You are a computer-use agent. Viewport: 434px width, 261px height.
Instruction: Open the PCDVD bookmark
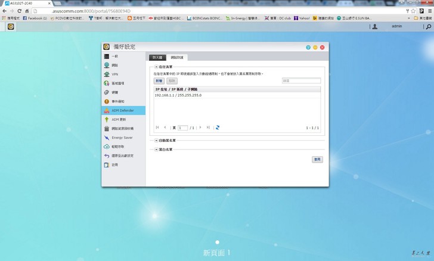click(67, 18)
